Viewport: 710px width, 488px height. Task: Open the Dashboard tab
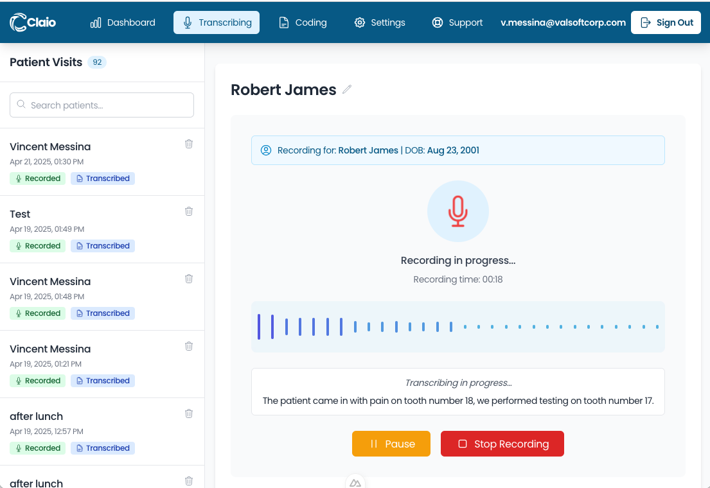point(122,22)
